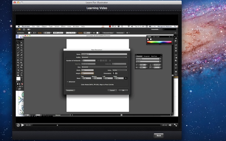Open the Myriad Pro font family dropdown
This screenshot has height=141, width=226.
160,59
